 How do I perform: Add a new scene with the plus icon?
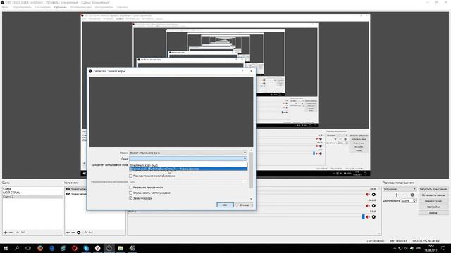(5, 233)
